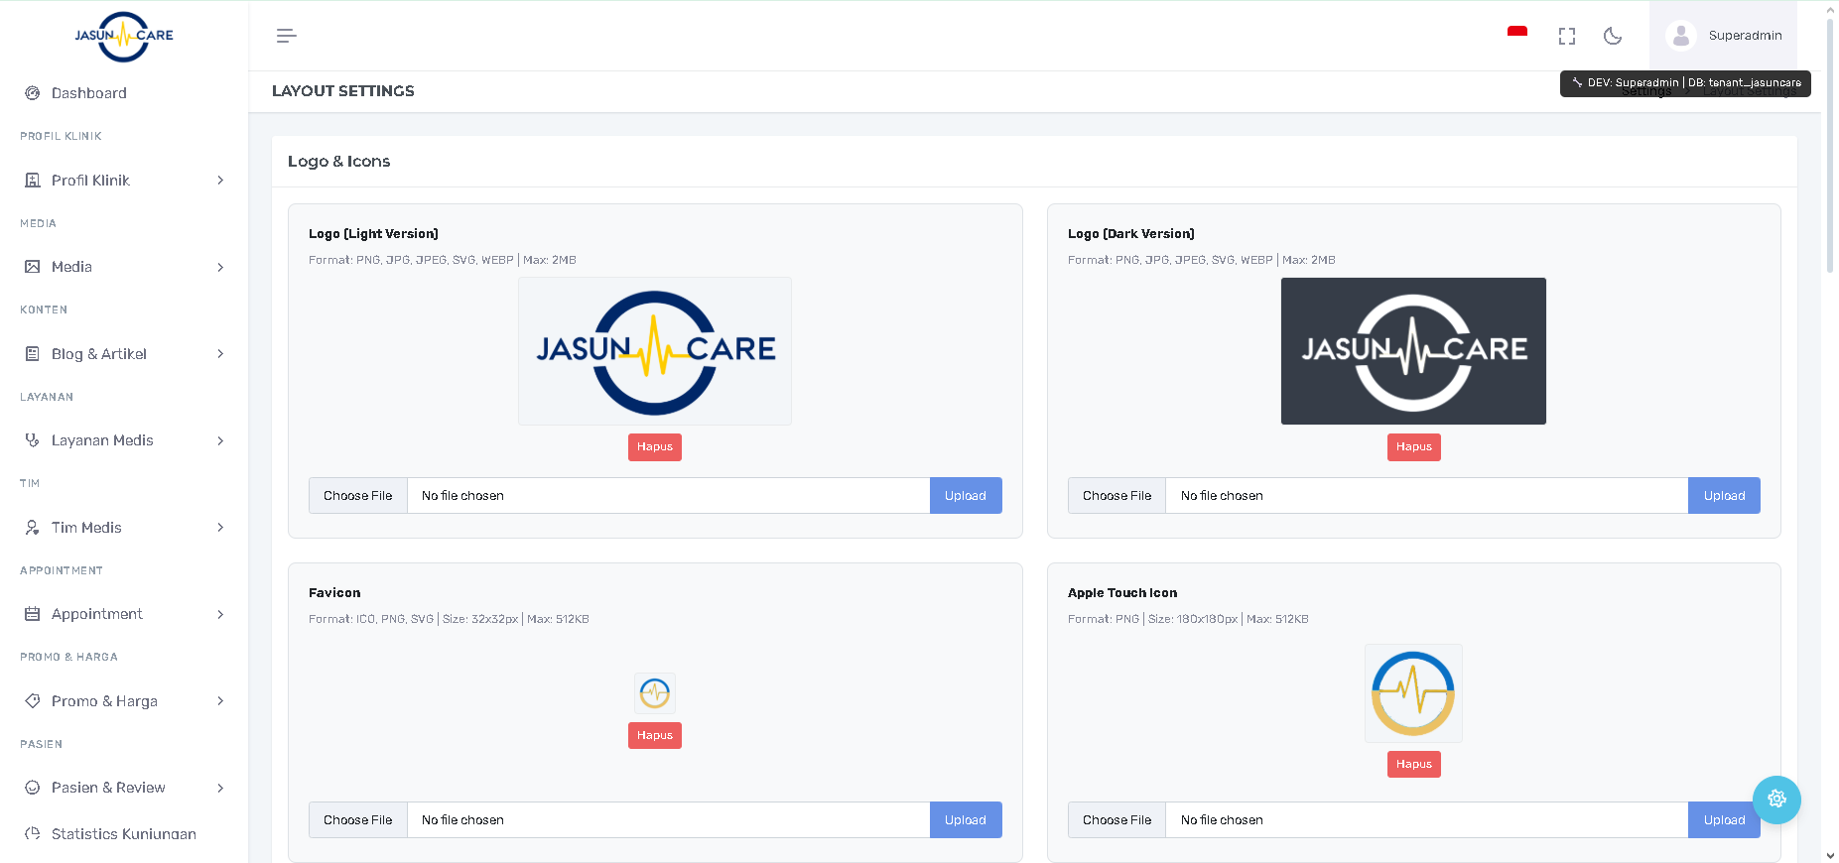Open the Superadmin user dropdown
This screenshot has width=1839, height=863.
[x=1724, y=36]
